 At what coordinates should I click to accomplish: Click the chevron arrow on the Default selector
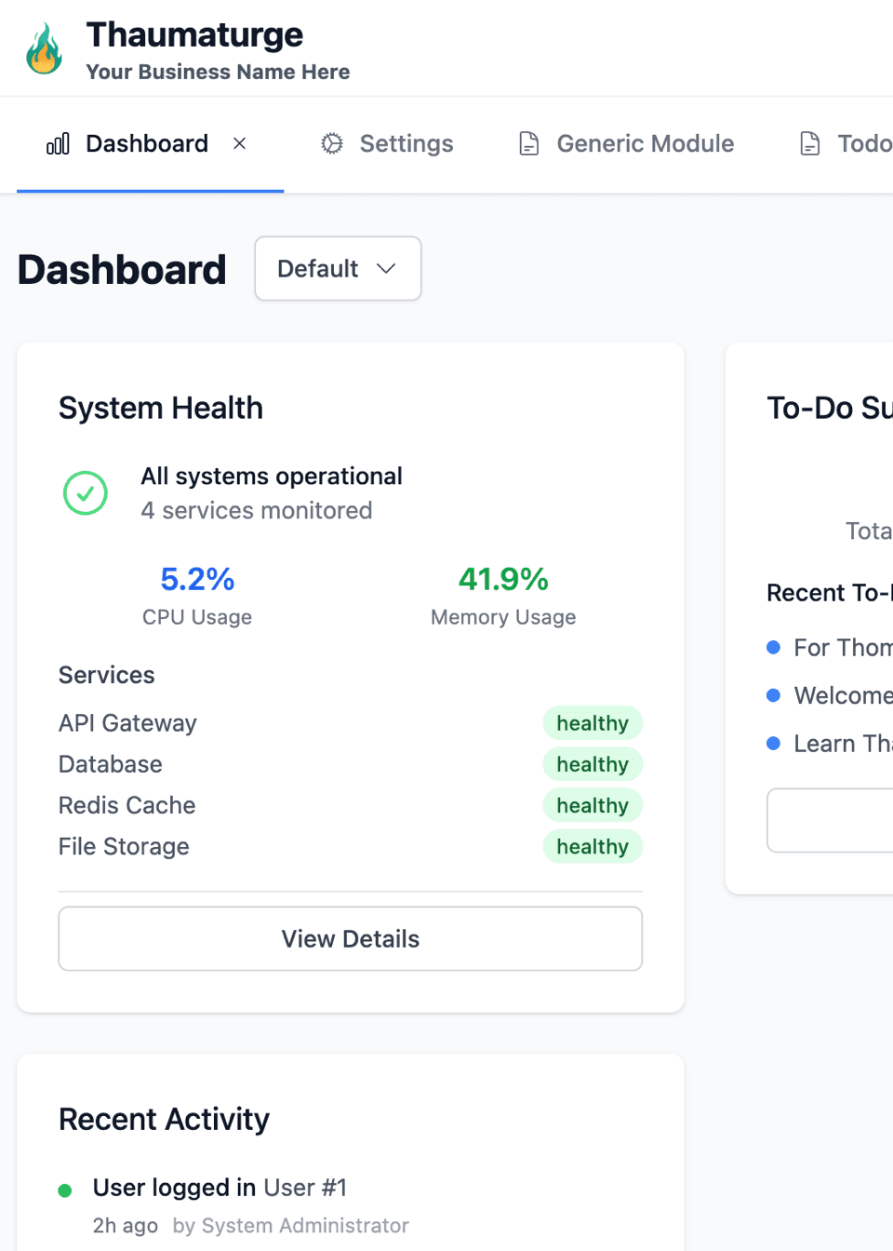pos(388,268)
